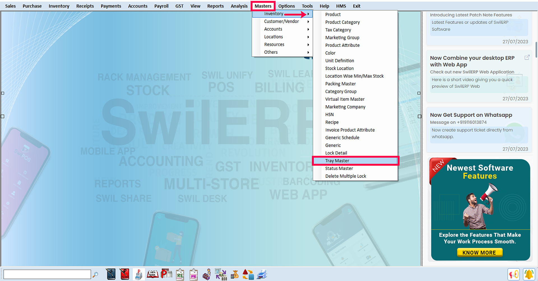Click the KNOW MORE button

(x=479, y=252)
